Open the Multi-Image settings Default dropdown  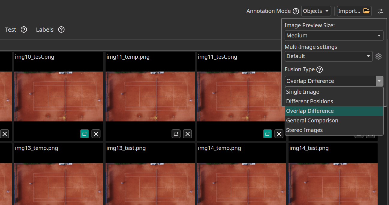(328, 56)
